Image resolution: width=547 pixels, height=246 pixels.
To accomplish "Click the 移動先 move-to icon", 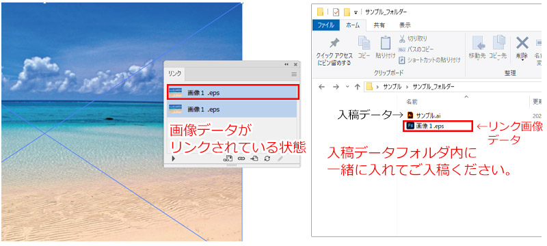I will [478, 43].
